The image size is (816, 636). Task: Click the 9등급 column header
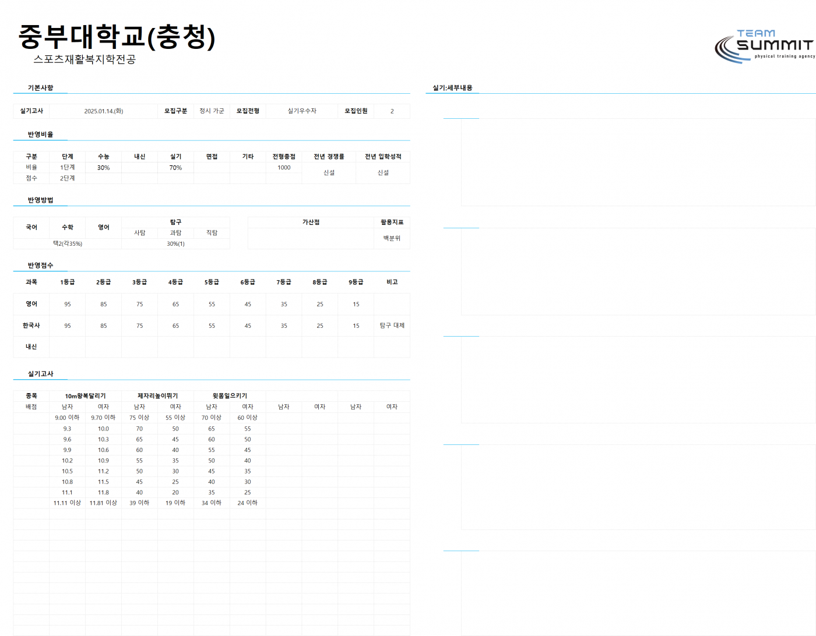click(356, 282)
